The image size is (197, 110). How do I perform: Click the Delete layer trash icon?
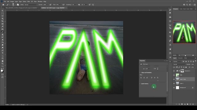(x=193, y=104)
